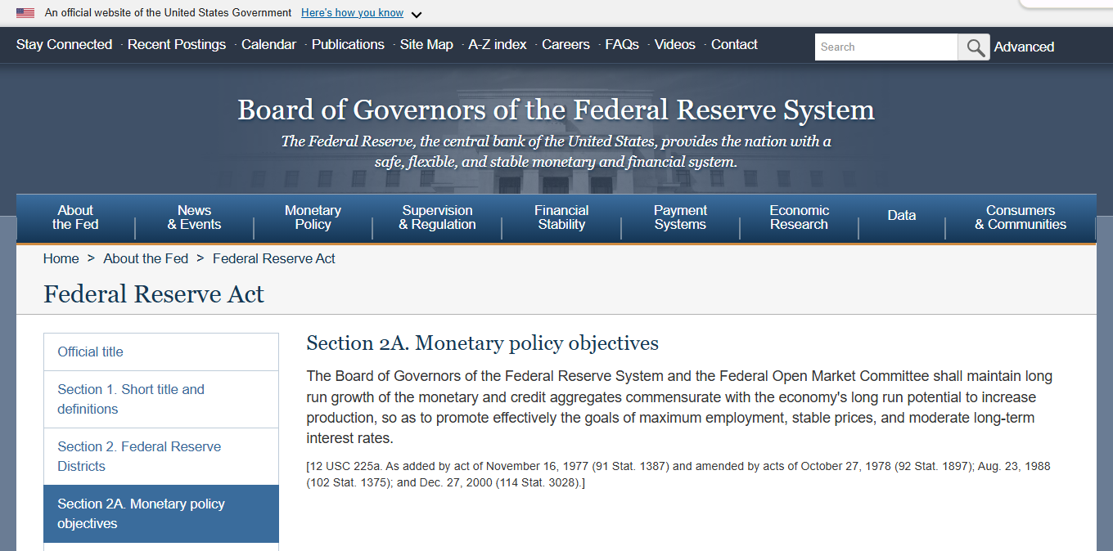Open the Payment Systems menu
Image resolution: width=1113 pixels, height=551 pixels.
(680, 217)
